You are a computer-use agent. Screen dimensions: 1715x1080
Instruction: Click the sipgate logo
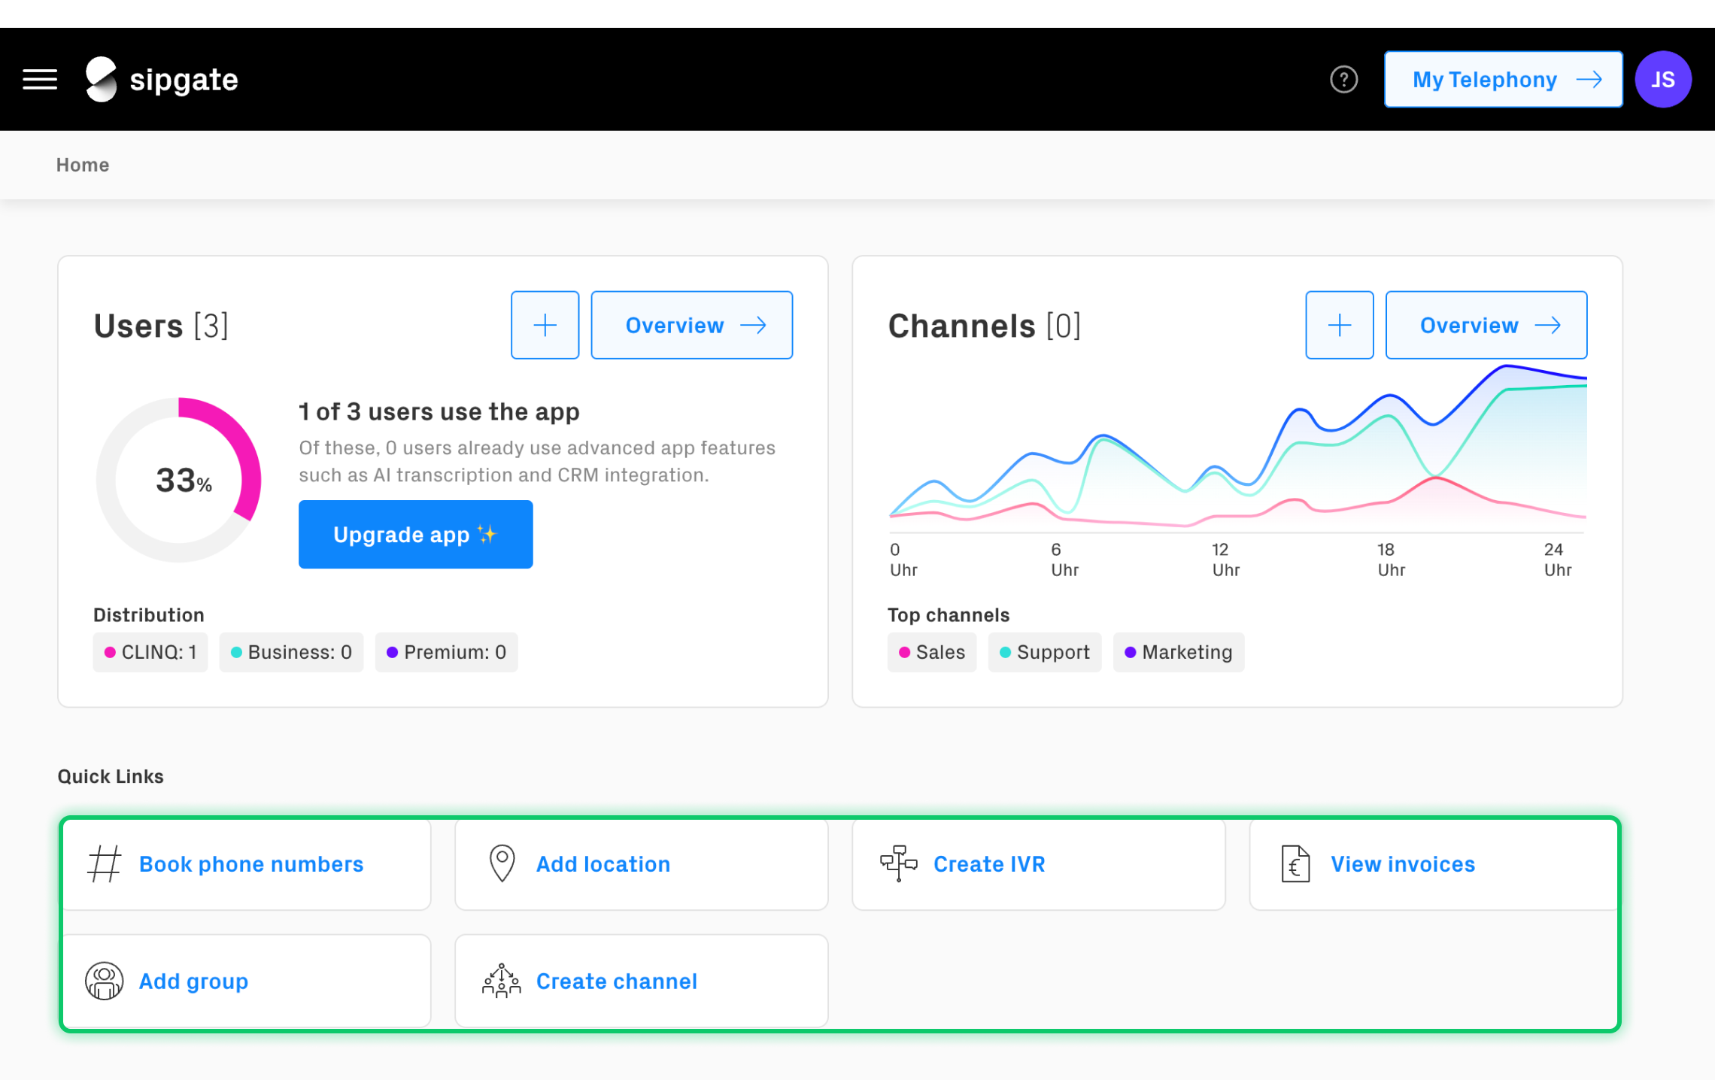(x=162, y=79)
